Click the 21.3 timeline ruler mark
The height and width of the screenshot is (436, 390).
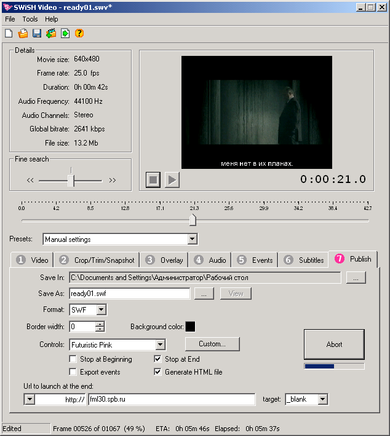(x=194, y=208)
